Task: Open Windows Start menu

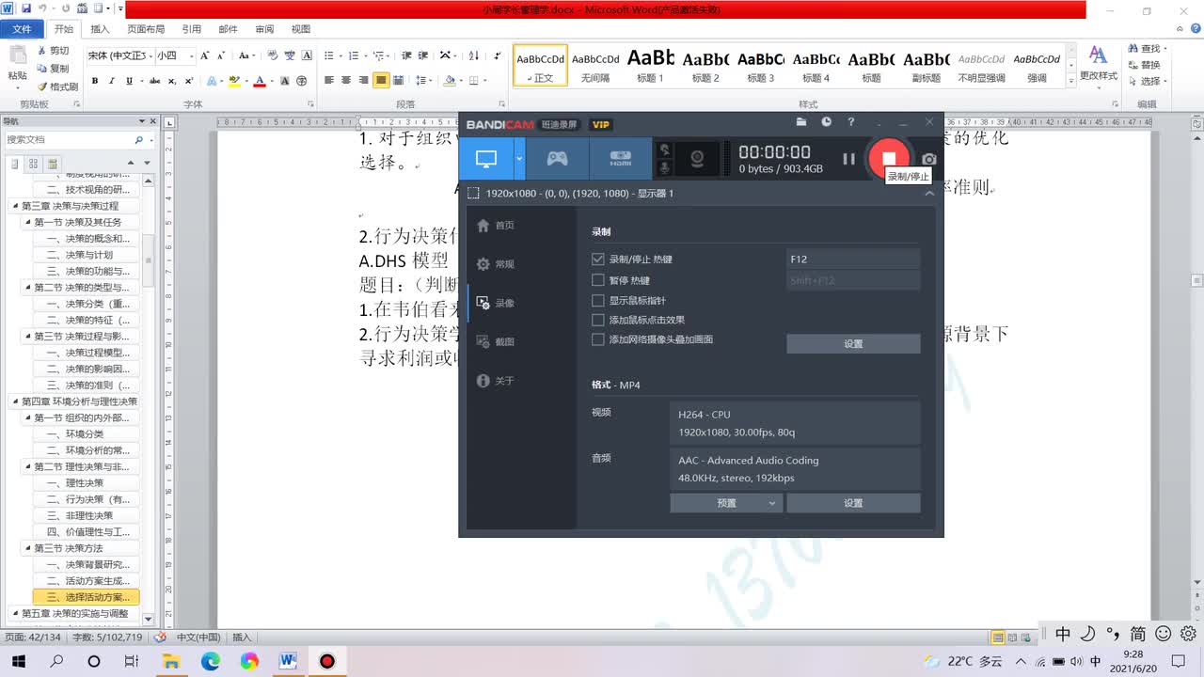Action: tap(18, 661)
